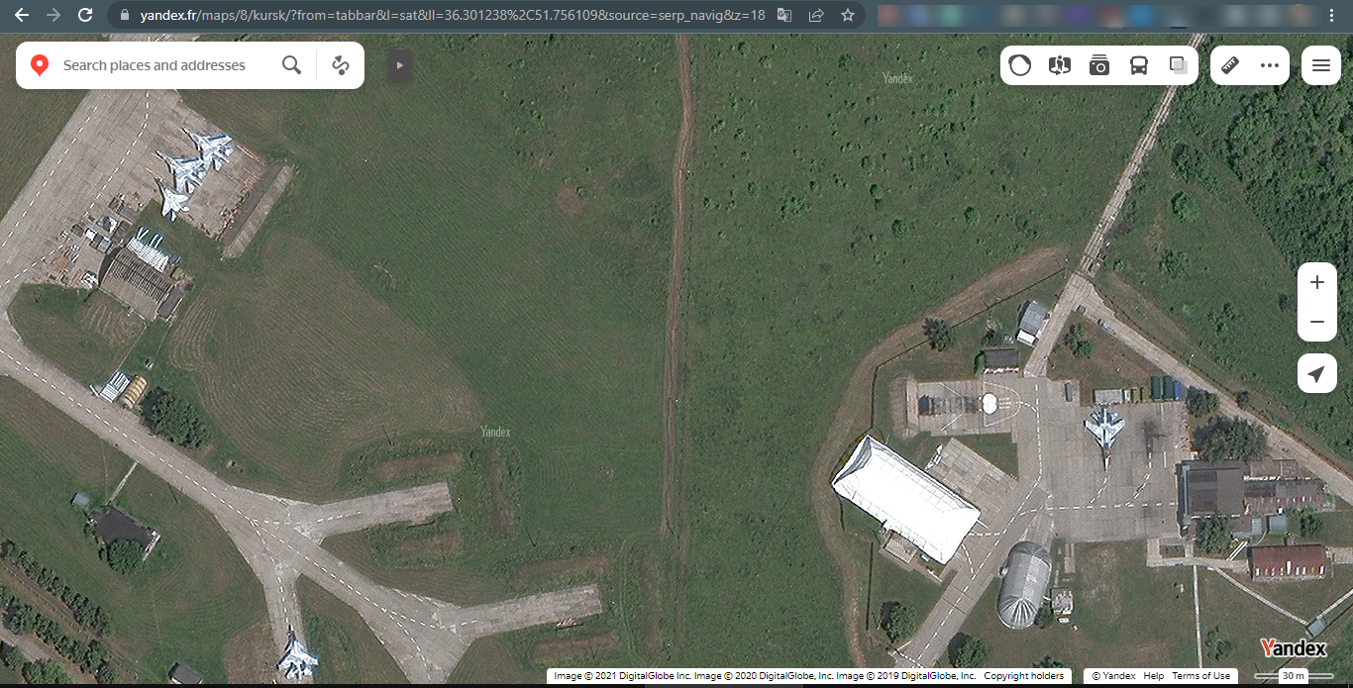Viewport: 1353px width, 688px height.
Task: Open the more tools ellipsis menu
Action: pyautogui.click(x=1270, y=65)
